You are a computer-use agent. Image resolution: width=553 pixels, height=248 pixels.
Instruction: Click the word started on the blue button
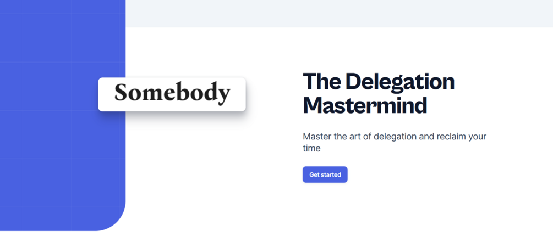coord(331,174)
